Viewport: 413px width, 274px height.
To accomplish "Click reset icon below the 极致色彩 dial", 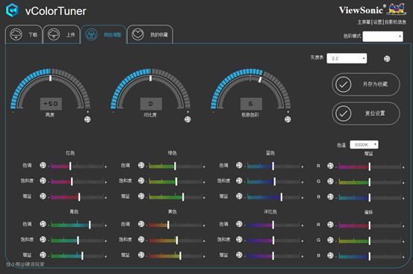I will click(288, 119).
